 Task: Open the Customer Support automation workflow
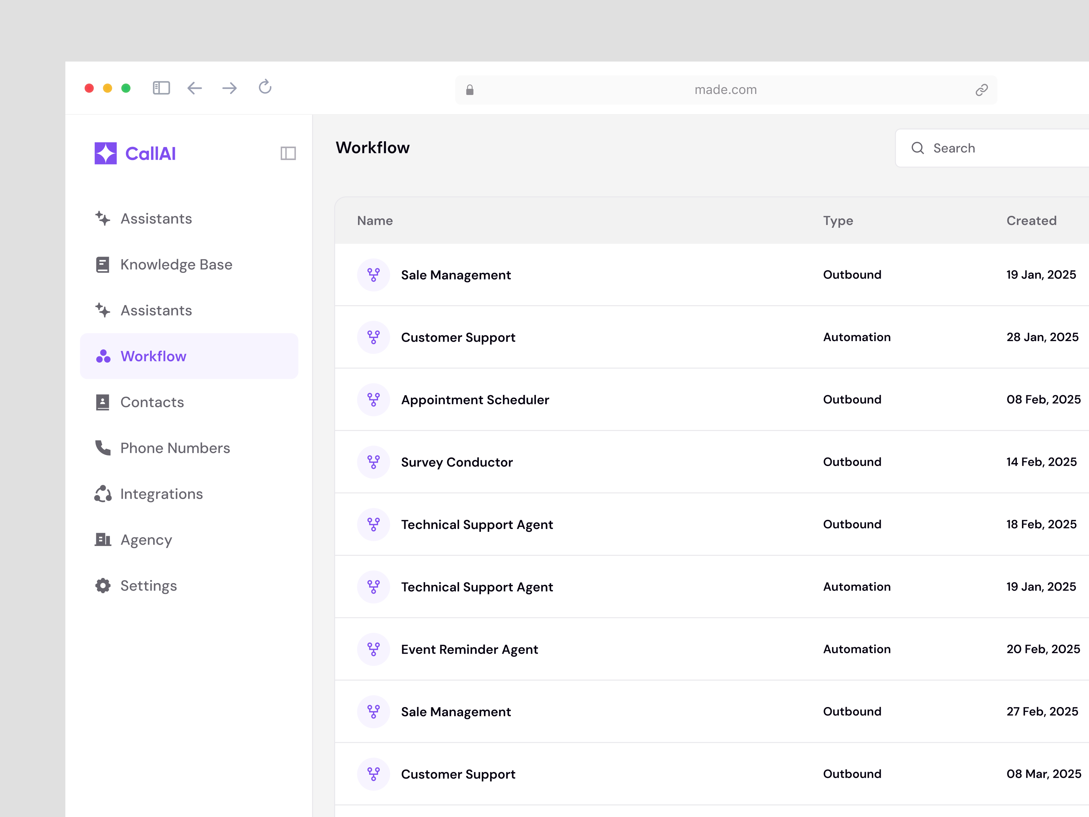458,337
